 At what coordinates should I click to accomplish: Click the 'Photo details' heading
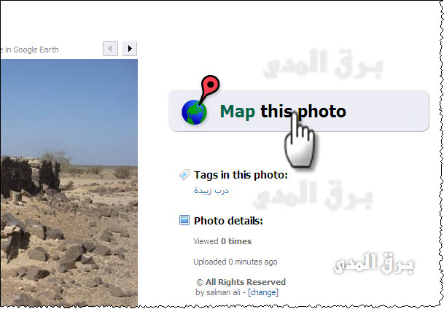pyautogui.click(x=228, y=220)
